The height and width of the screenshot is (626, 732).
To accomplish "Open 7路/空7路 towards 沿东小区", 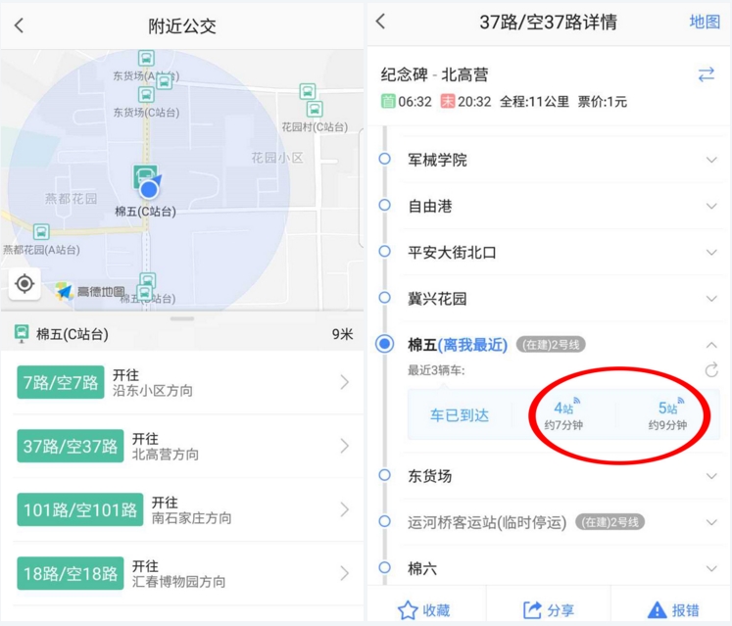I will (182, 382).
